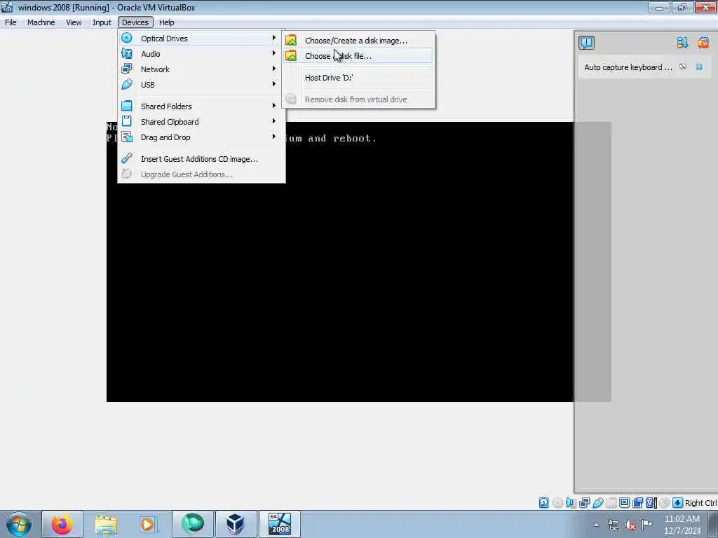Click the Drag and Drop icon
This screenshot has height=538, width=718.
(x=127, y=137)
